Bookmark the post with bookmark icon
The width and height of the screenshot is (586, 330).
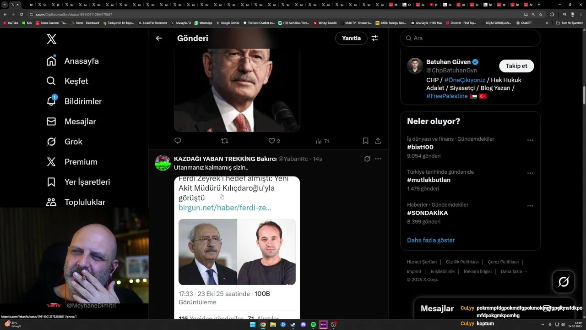(365, 141)
